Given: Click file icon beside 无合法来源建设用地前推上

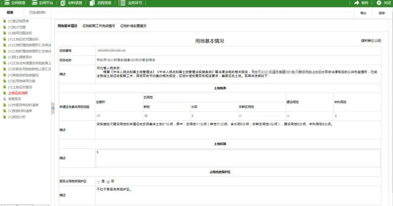Looking at the screenshot, I should pyautogui.click(x=4, y=63).
